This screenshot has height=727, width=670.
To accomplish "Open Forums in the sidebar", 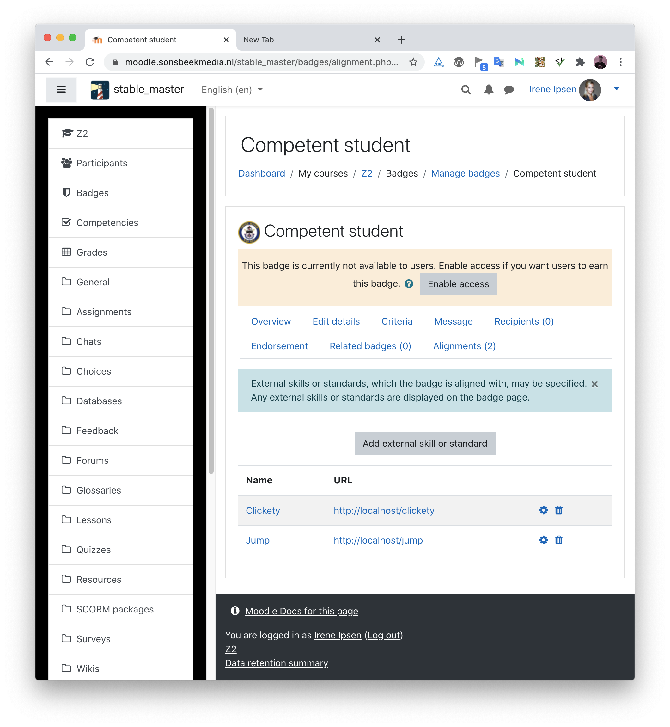I will 120,461.
